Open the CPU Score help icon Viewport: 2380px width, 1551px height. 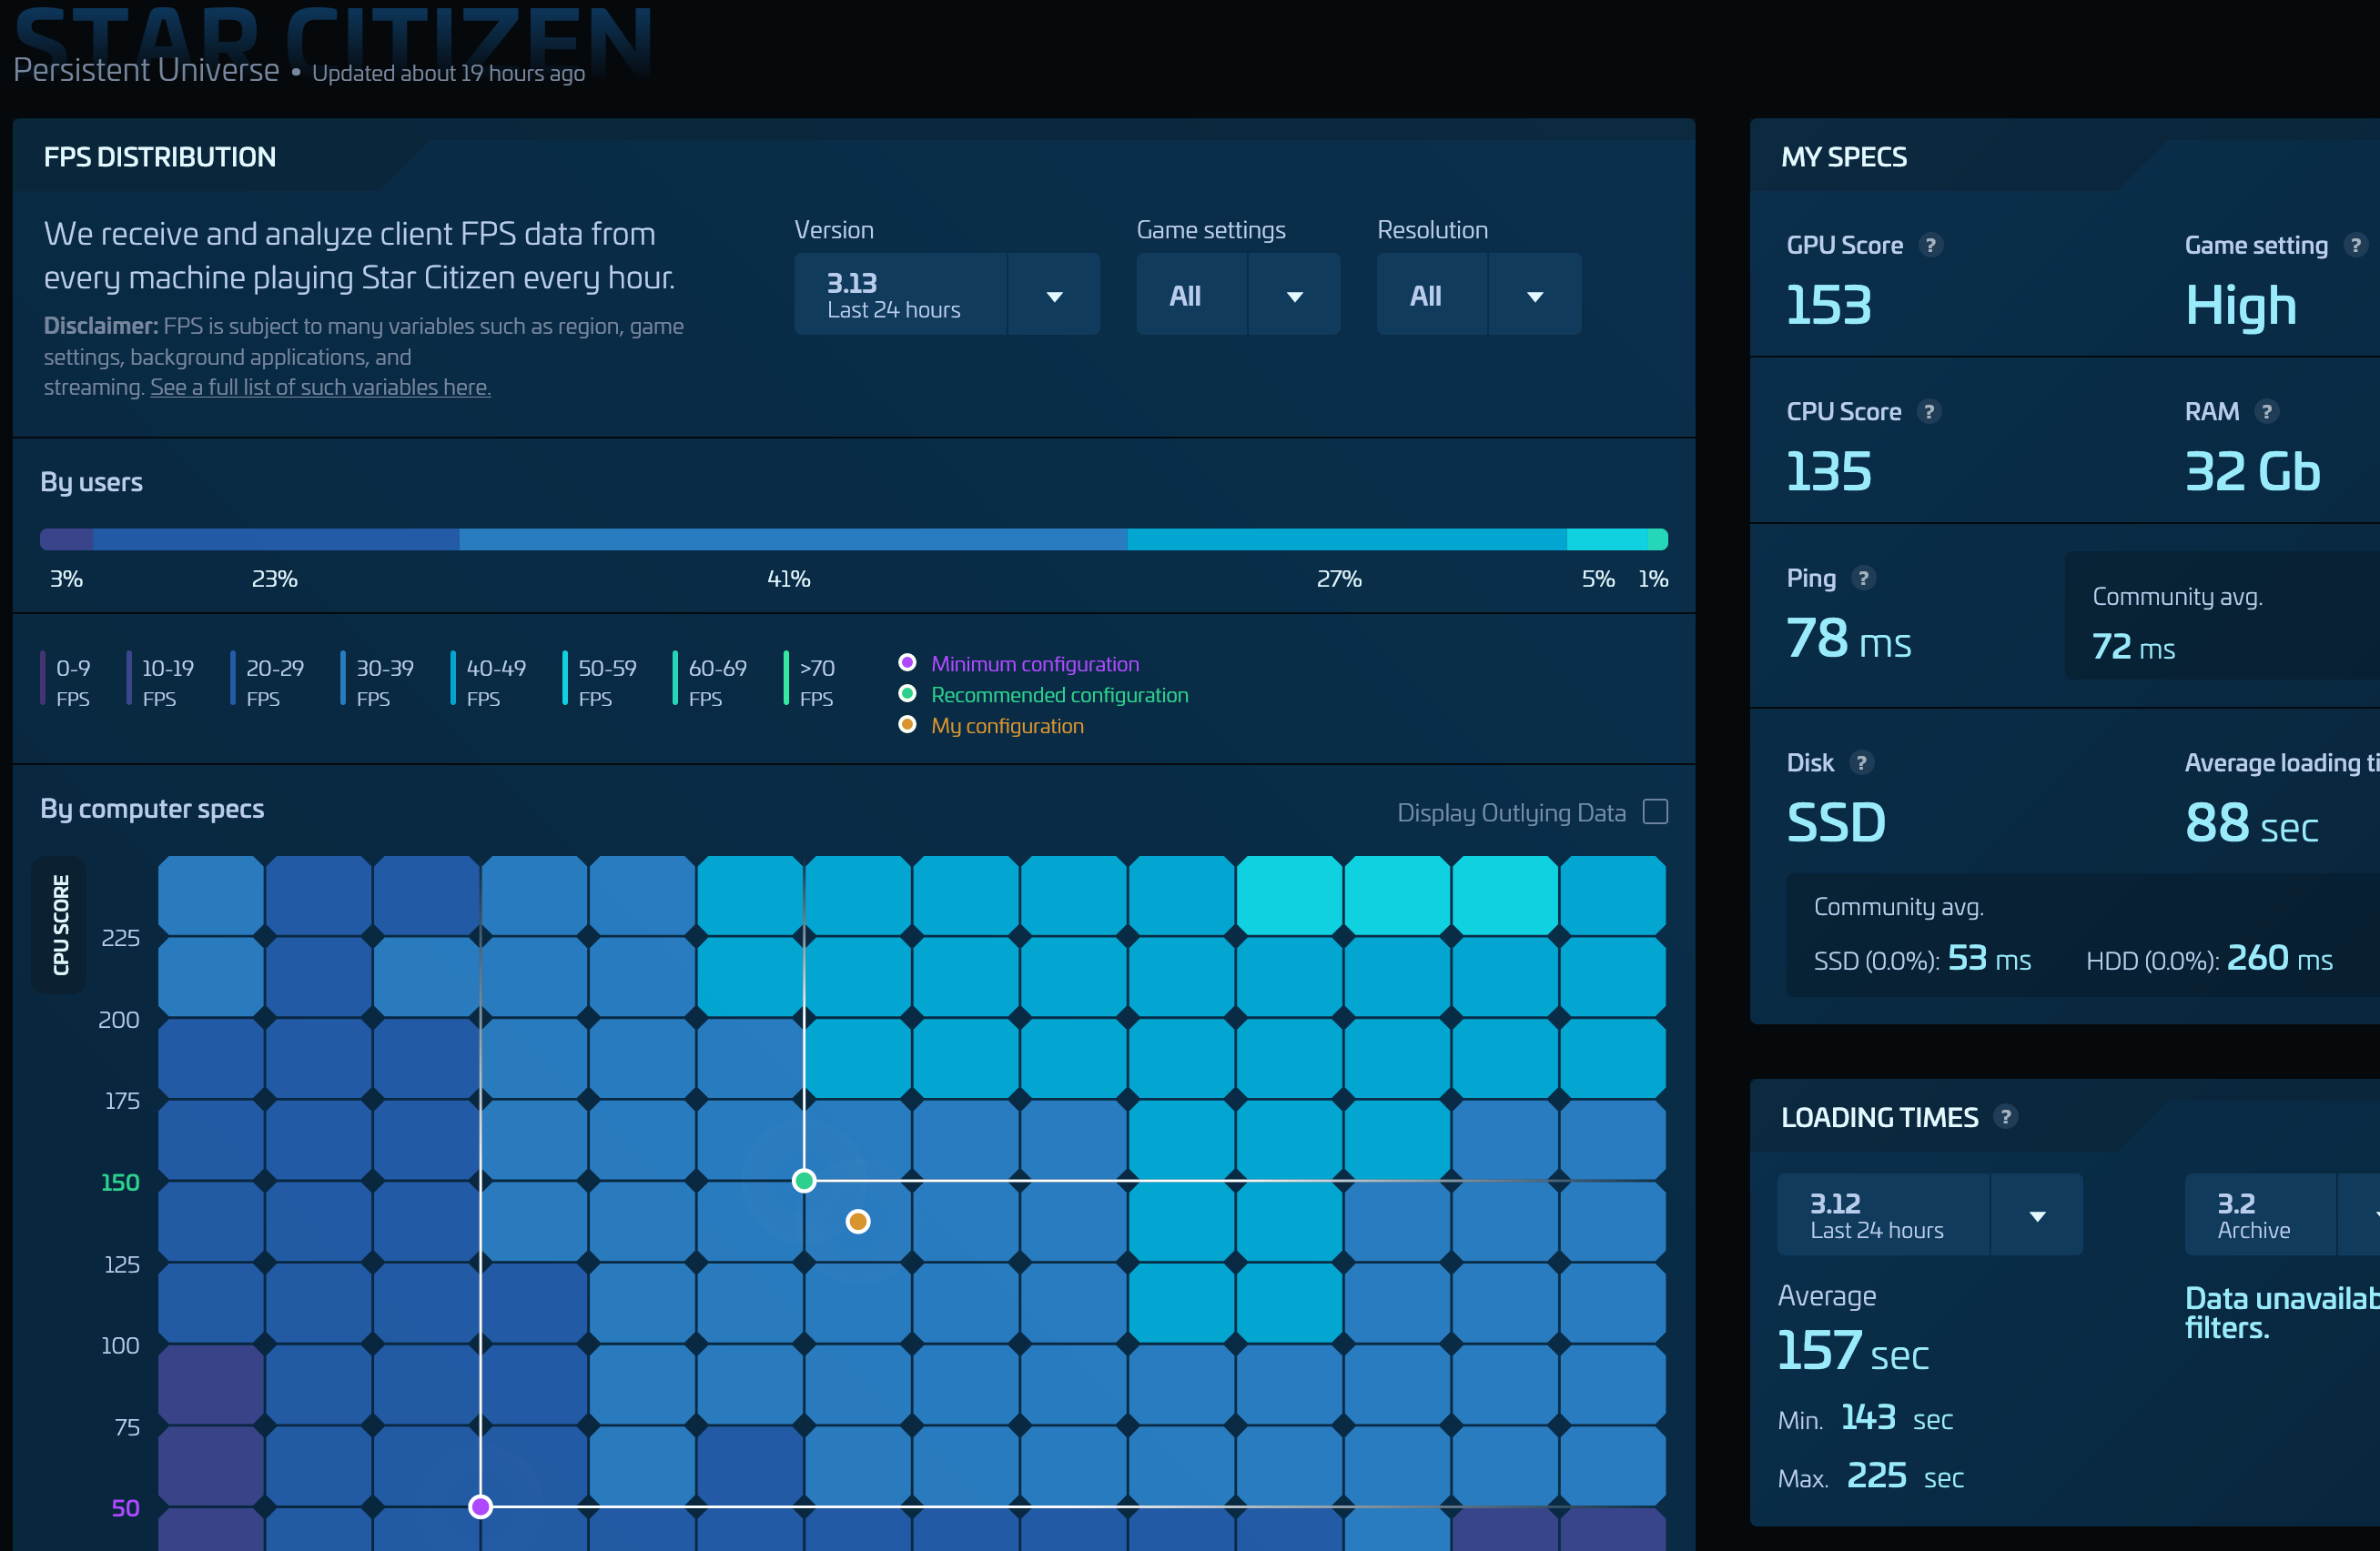(x=1929, y=411)
